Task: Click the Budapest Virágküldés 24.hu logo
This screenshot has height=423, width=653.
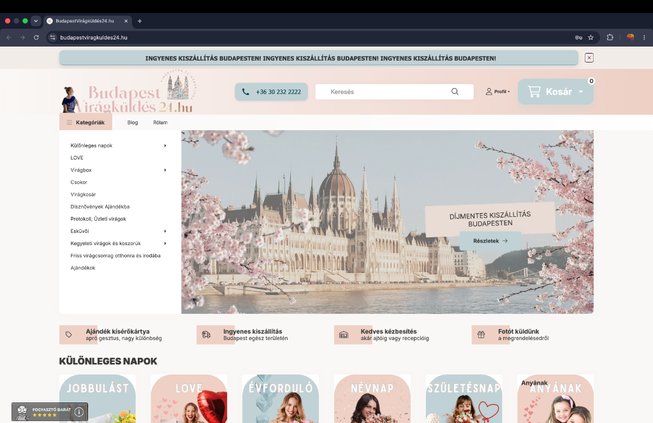Action: [129, 93]
